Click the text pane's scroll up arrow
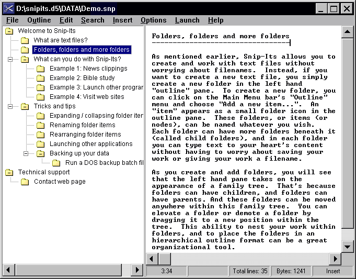The width and height of the screenshot is (356, 279). [x=347, y=32]
